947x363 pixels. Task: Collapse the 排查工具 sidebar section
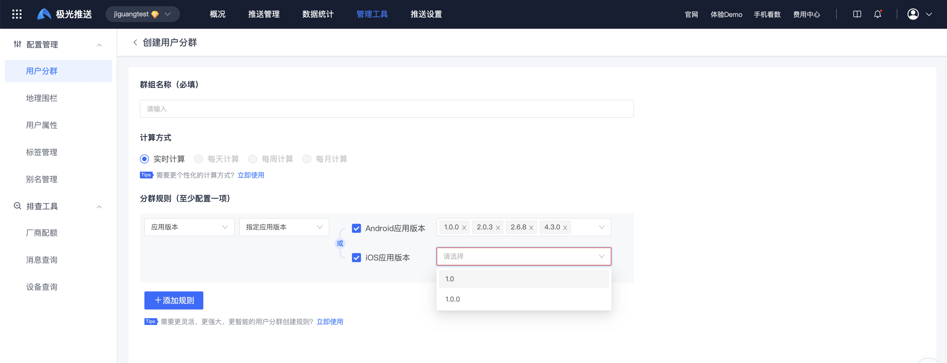[x=99, y=207]
